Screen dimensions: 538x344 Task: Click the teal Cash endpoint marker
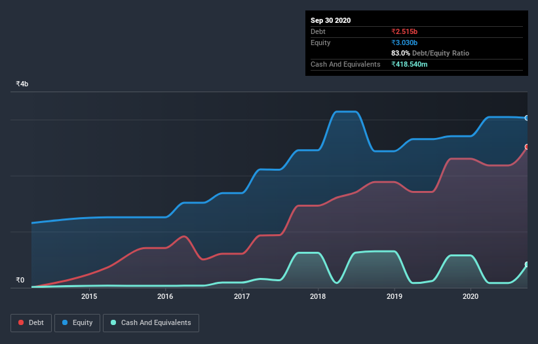click(527, 264)
